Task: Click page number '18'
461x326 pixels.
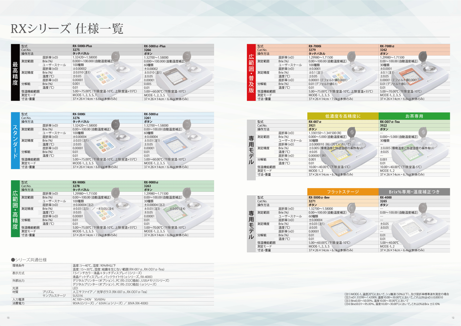Action: pyautogui.click(x=8, y=318)
